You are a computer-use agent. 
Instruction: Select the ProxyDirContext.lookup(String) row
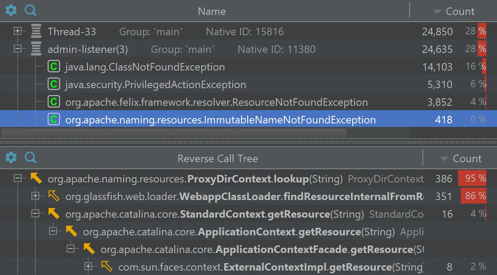248,178
